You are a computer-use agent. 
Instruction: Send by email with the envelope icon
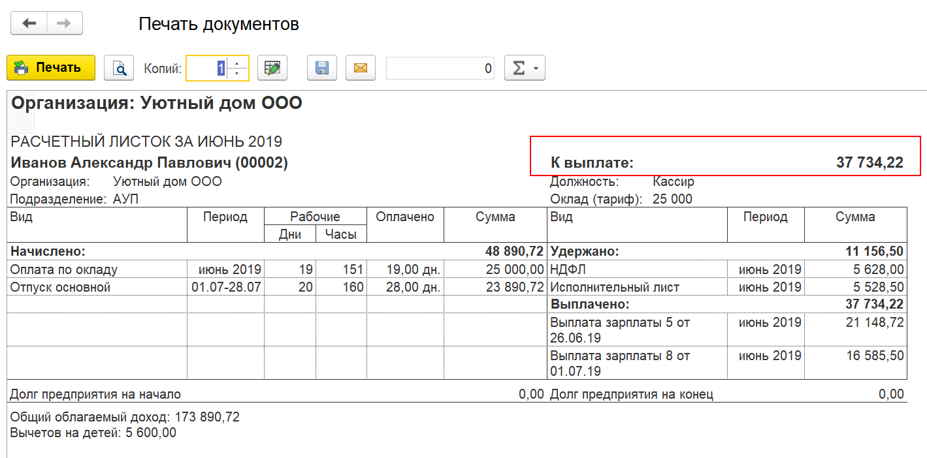(x=361, y=68)
